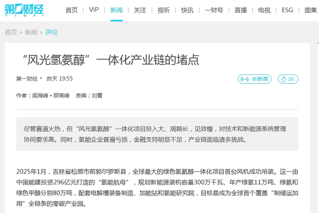
Task: Click the timestamp 昨天 19:55
Action: tap(60, 78)
